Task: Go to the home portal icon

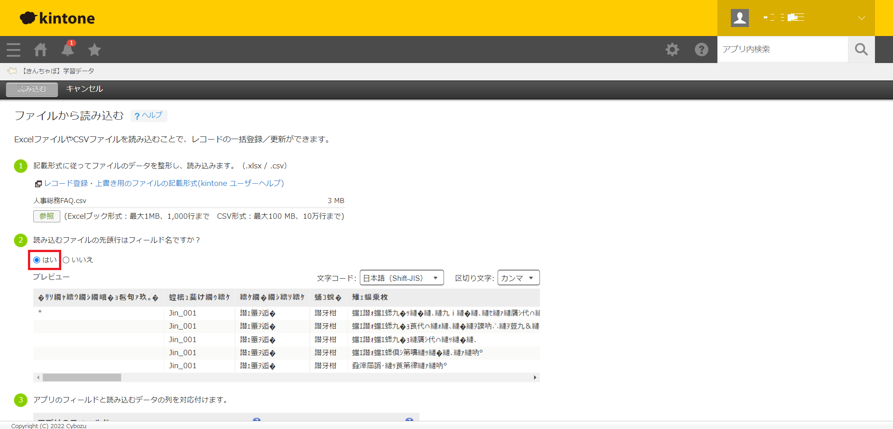Action: [x=41, y=50]
